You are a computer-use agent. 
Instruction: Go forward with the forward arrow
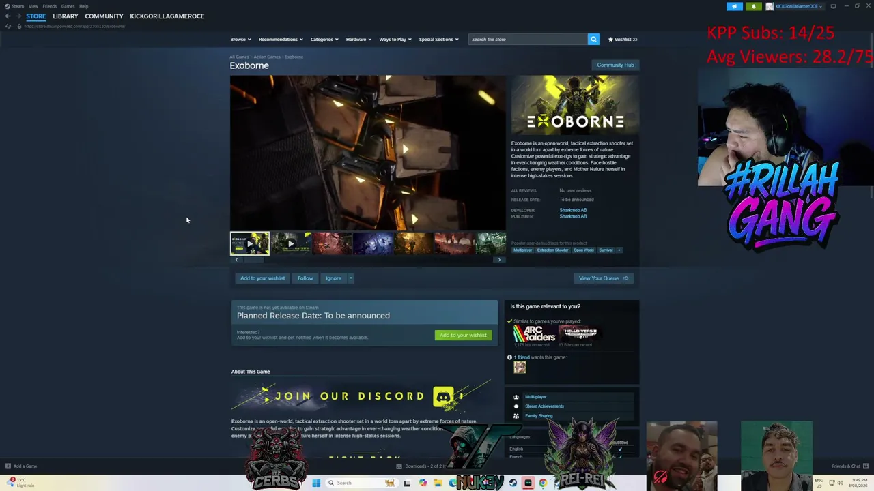click(18, 16)
